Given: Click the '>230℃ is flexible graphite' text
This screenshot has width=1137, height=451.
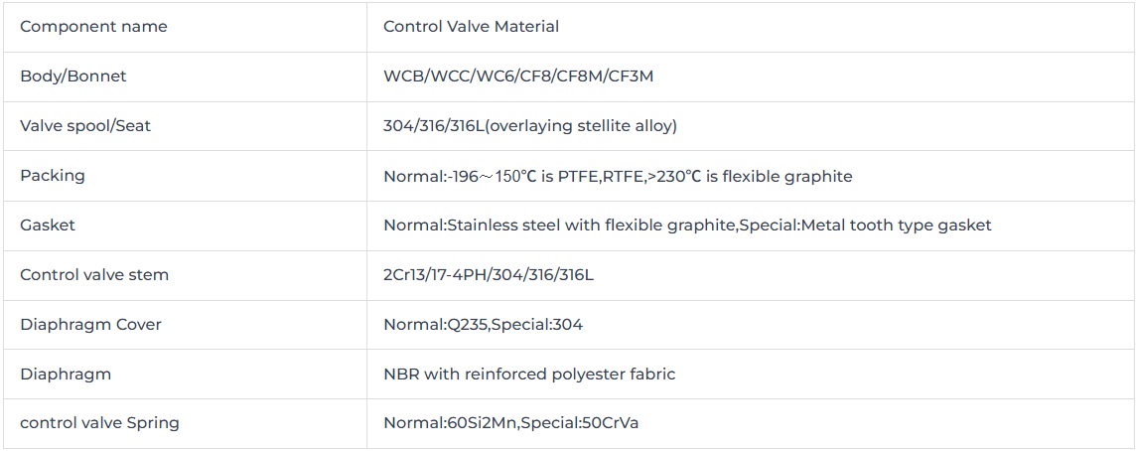Looking at the screenshot, I should (749, 176).
